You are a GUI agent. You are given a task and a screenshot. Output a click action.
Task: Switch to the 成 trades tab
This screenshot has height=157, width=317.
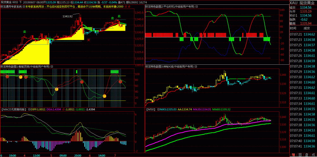(314, 155)
